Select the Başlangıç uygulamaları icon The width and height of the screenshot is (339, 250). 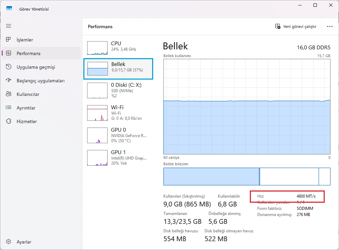(9, 80)
